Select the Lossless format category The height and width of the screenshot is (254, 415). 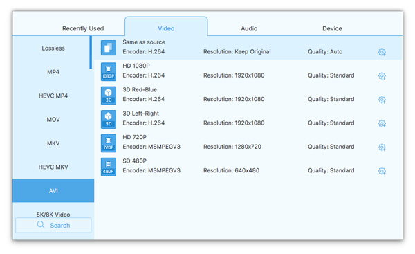(x=53, y=48)
